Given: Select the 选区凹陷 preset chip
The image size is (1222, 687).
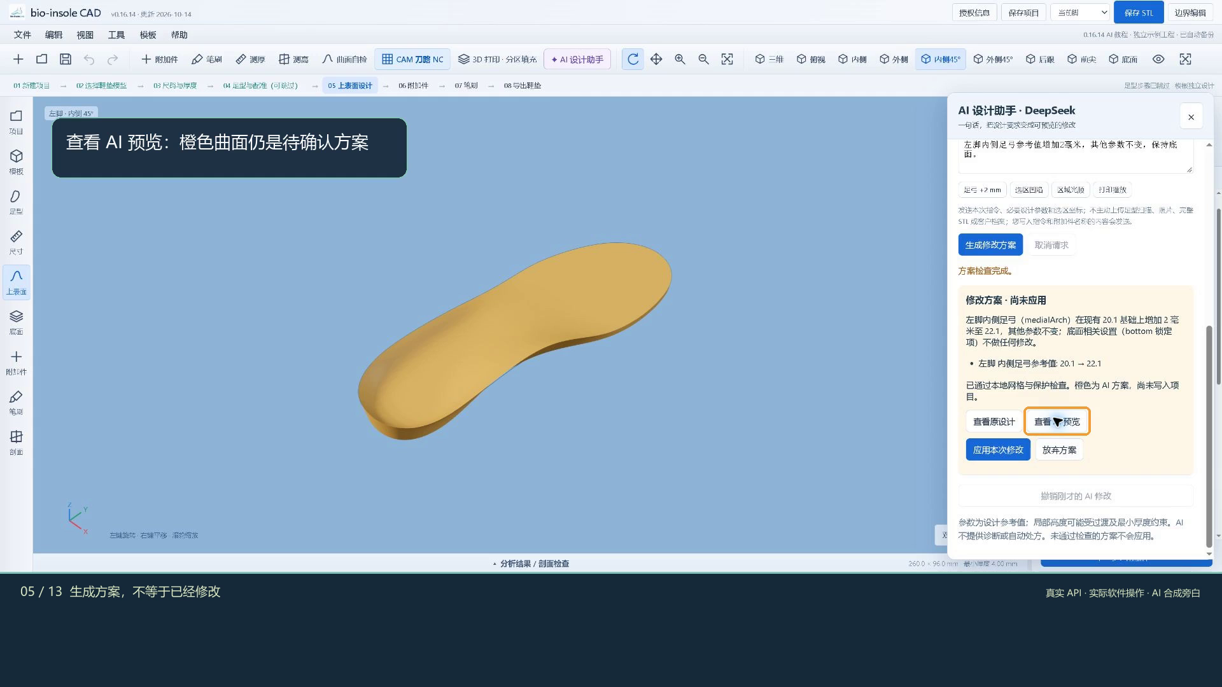Looking at the screenshot, I should point(1029,190).
